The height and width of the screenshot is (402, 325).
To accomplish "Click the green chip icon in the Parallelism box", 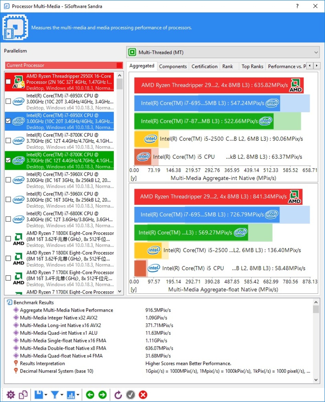I will [x=132, y=52].
